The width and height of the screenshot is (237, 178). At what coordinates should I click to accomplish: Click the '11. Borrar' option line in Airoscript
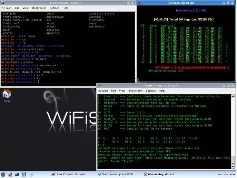[x=148, y=116]
